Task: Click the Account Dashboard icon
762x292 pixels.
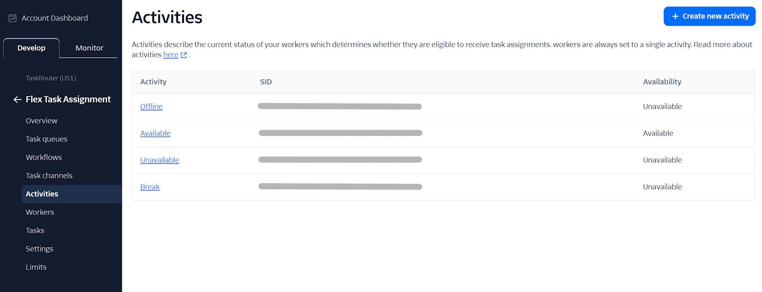Action: coord(13,18)
